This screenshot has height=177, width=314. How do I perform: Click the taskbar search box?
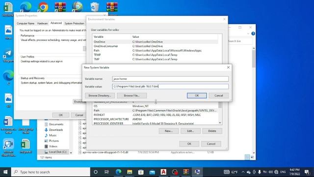51,172
